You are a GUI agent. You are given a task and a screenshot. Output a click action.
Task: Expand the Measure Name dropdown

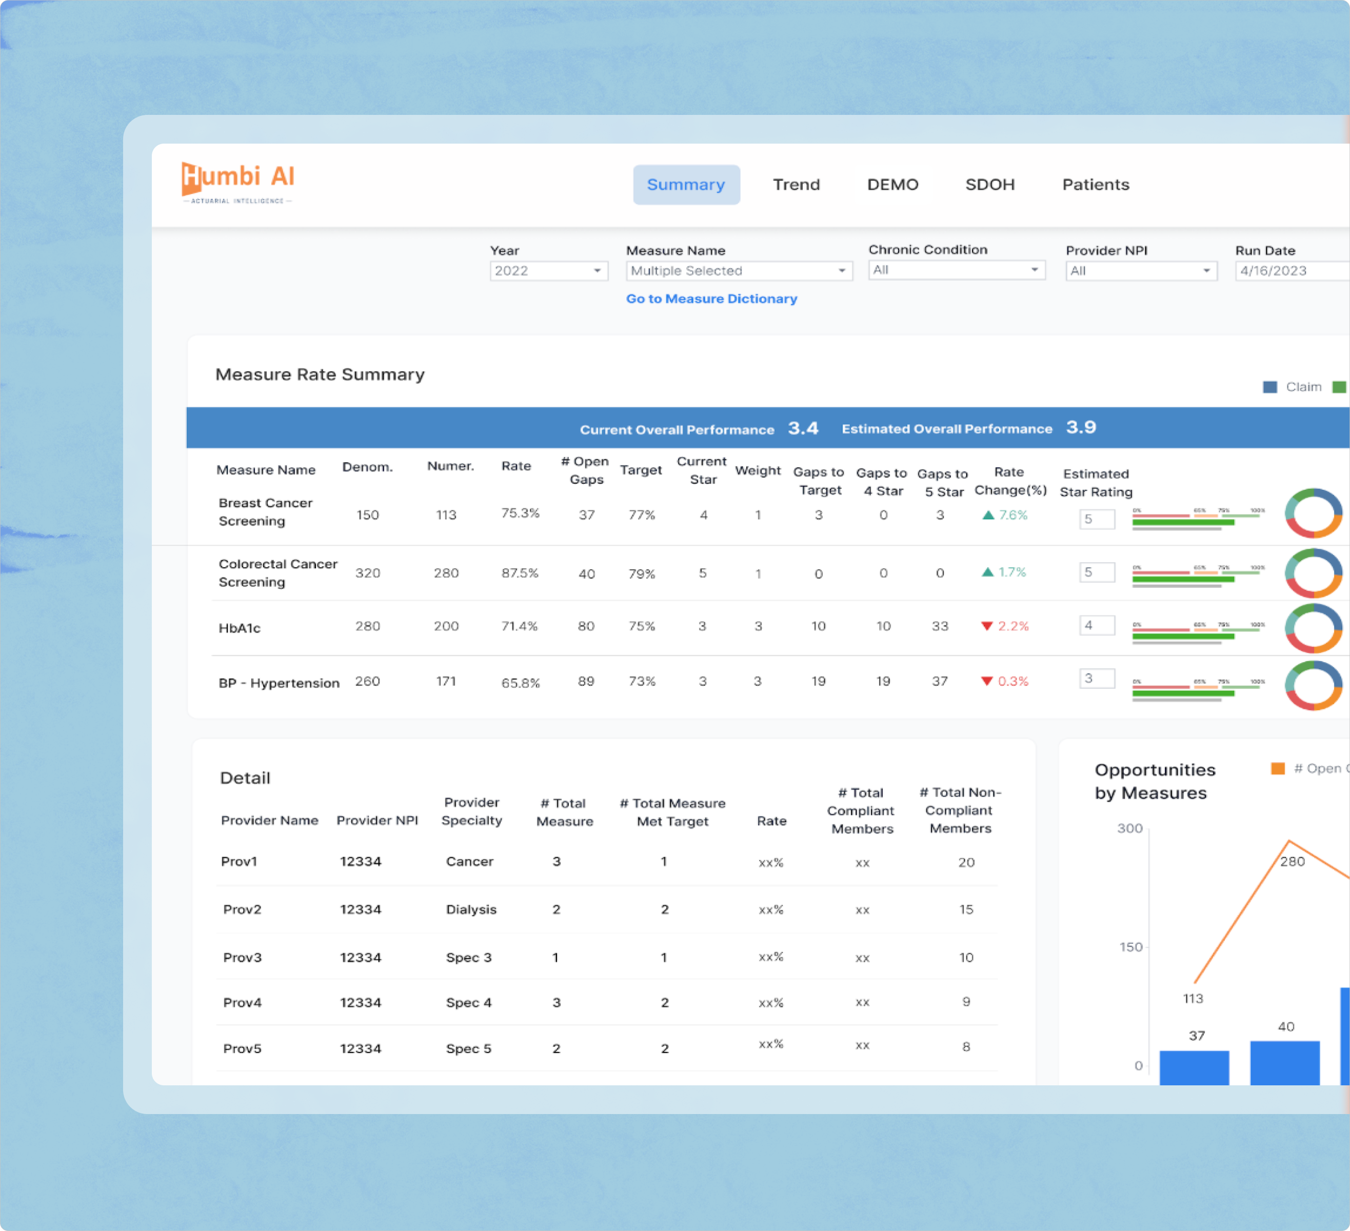(x=739, y=271)
